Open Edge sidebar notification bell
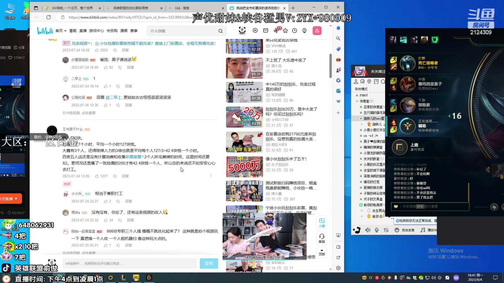The width and height of the screenshot is (504, 283). point(338,28)
